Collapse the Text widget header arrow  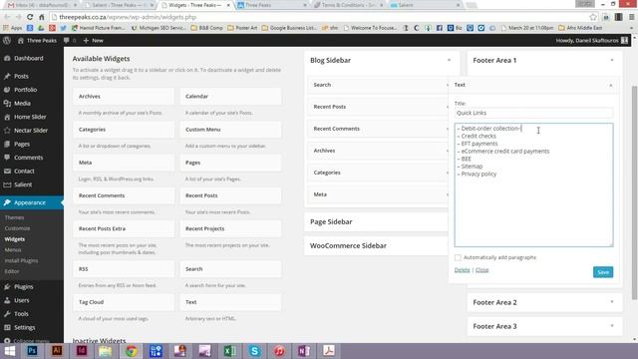pos(611,85)
